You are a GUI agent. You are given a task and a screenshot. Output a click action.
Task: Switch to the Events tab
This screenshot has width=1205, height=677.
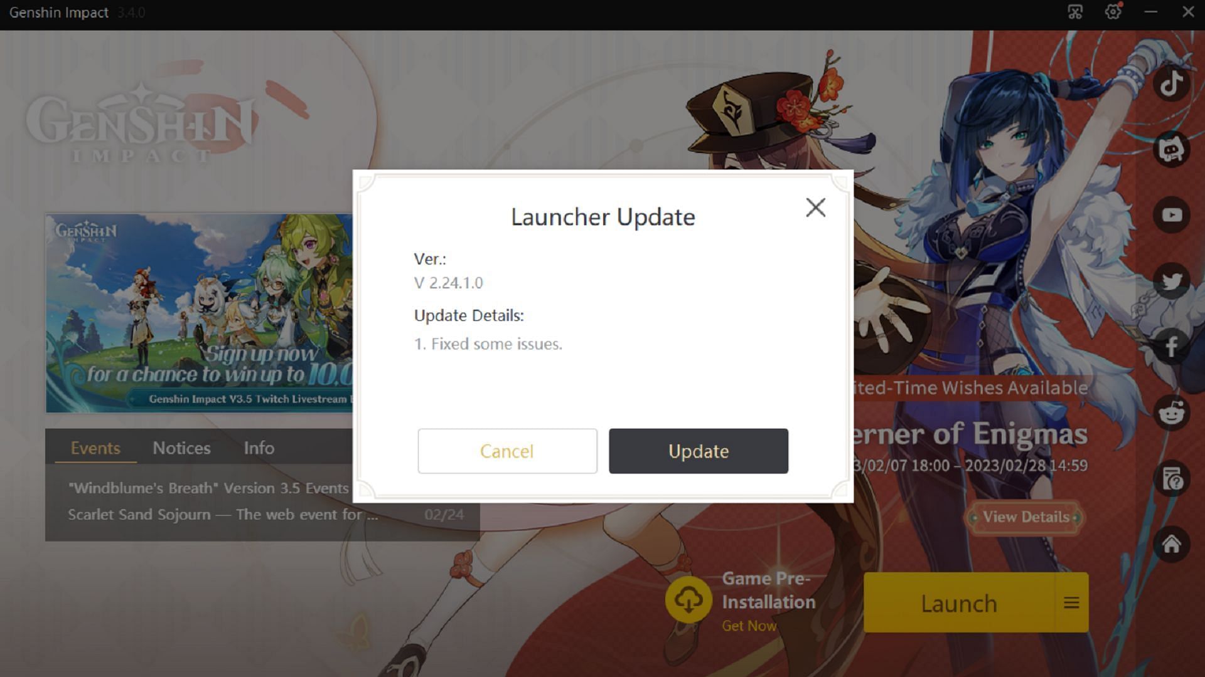[x=95, y=447]
